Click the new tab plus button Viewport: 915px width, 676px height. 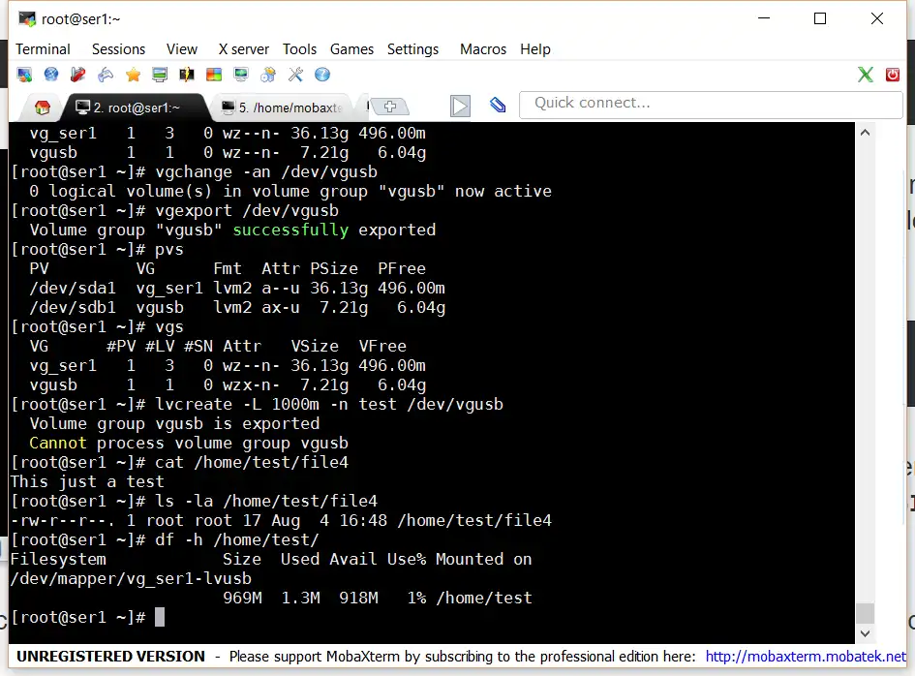click(390, 107)
